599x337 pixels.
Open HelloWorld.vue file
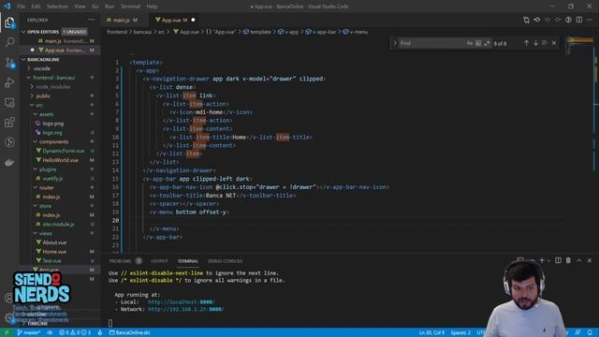pyautogui.click(x=60, y=160)
